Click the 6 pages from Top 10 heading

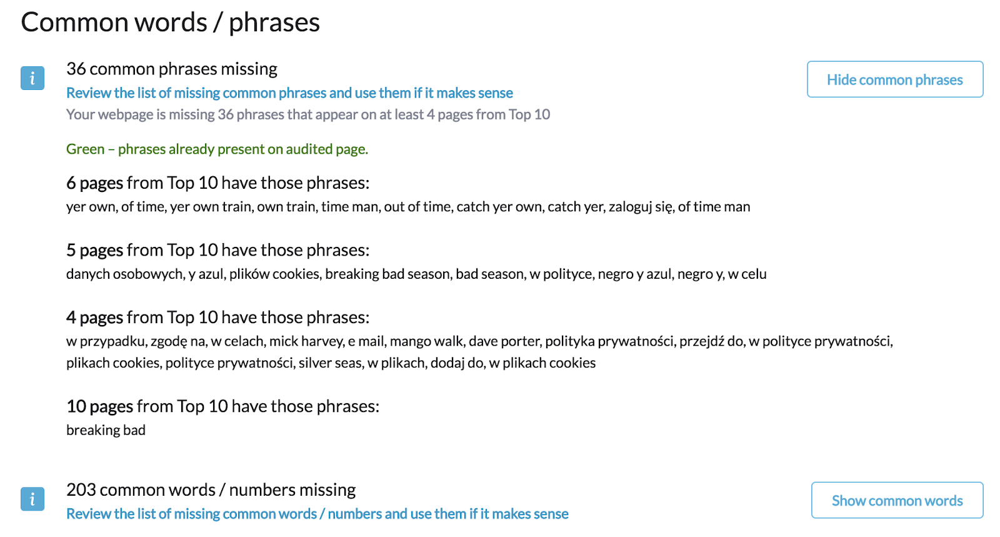point(218,183)
